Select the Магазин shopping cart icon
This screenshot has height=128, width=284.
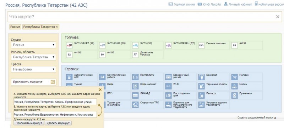(x=234, y=77)
